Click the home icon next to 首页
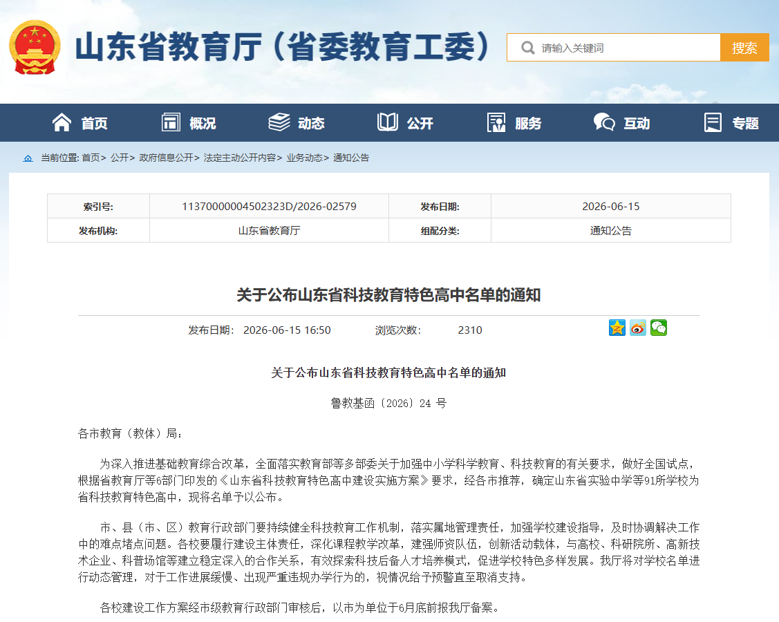Image resolution: width=779 pixels, height=622 pixels. tap(62, 122)
